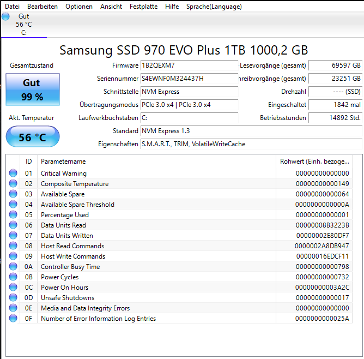The width and height of the screenshot is (364, 359).
Task: Click the Schreibvorgänge value 23251 GB
Action: click(335, 79)
